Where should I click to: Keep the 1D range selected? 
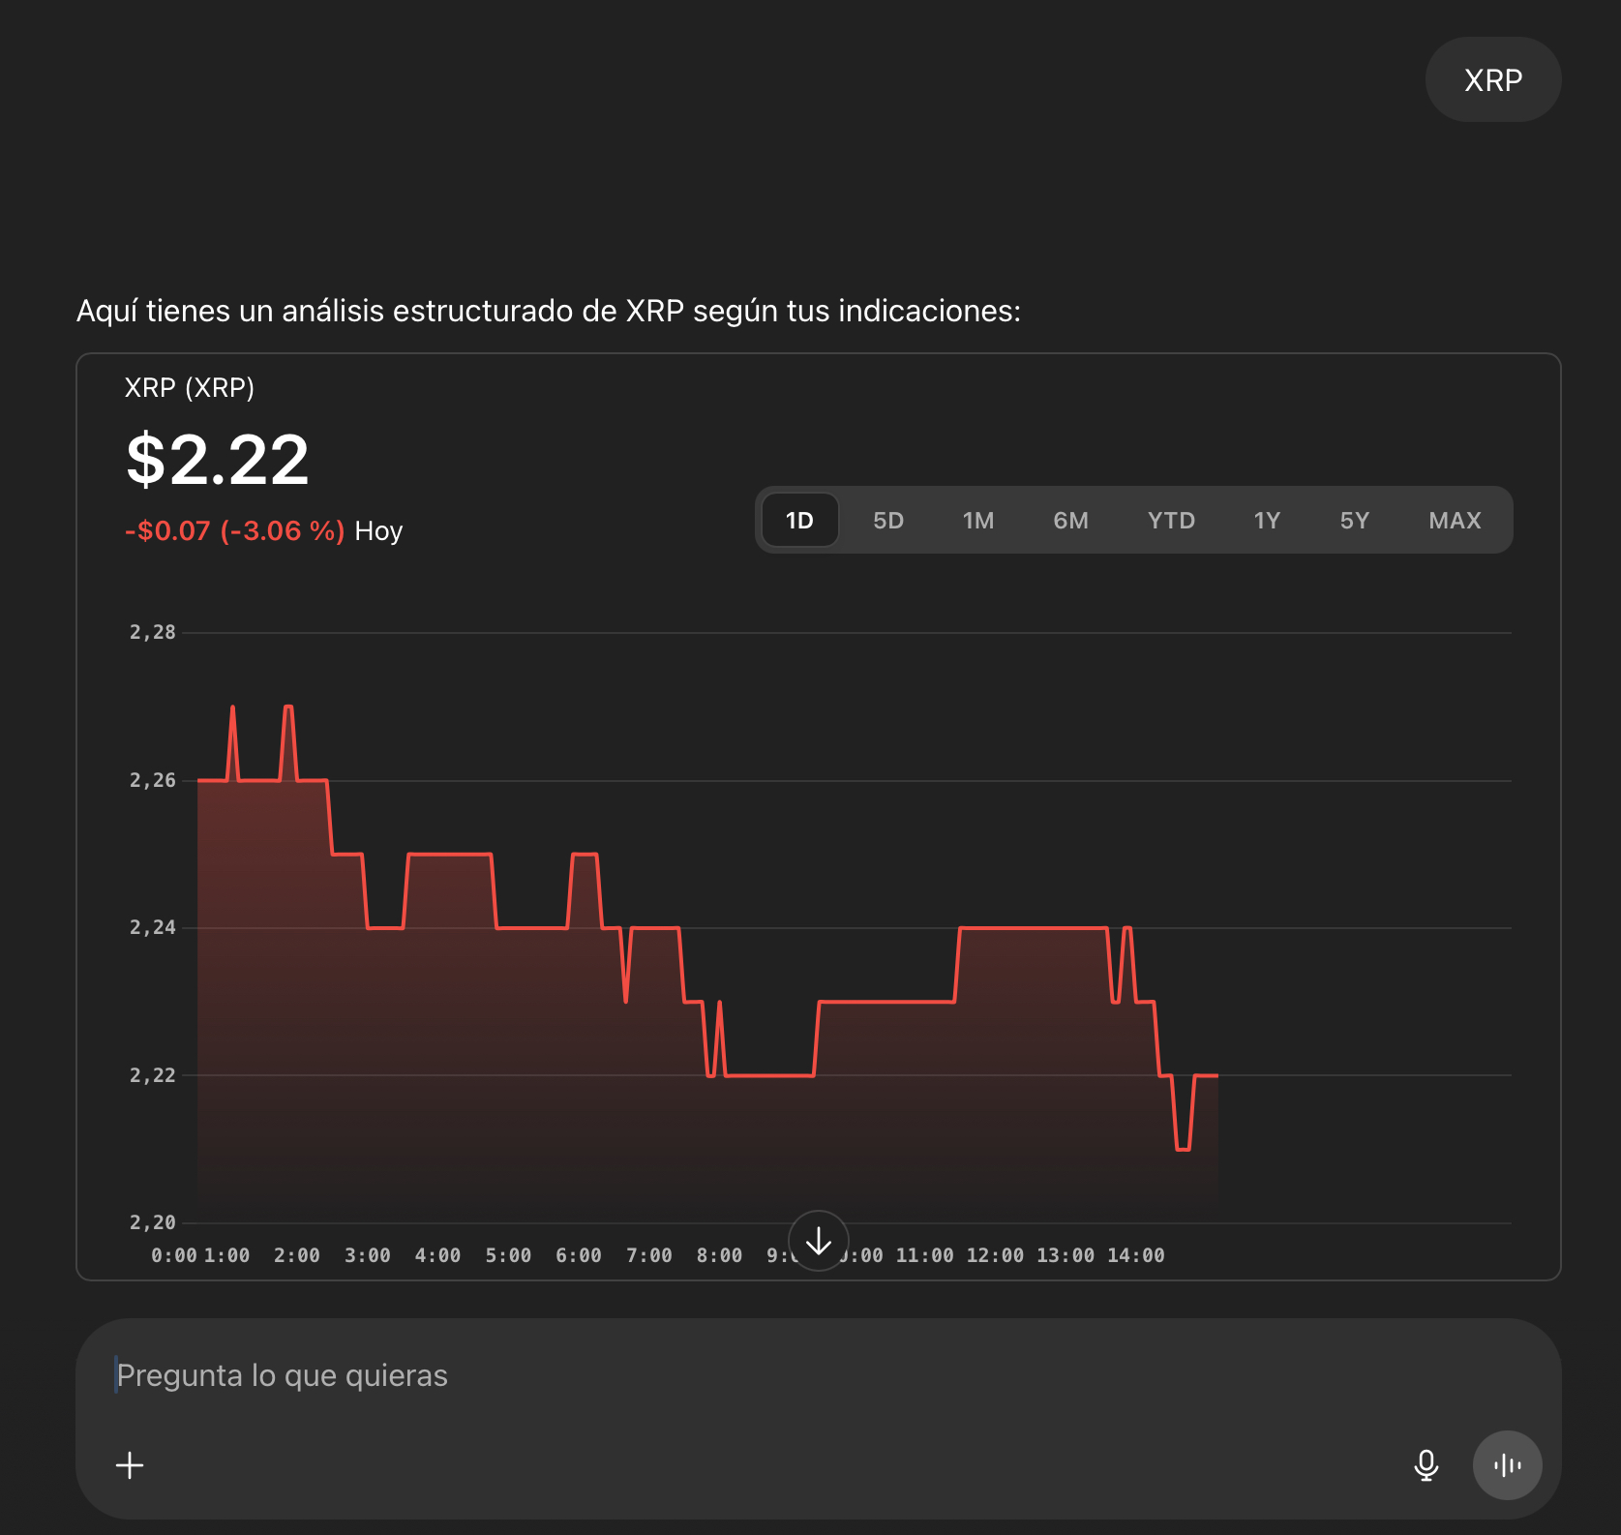799,520
